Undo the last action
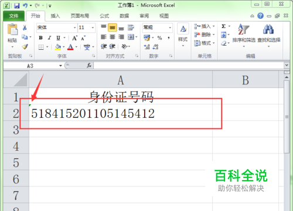Image resolution: width=293 pixels, height=211 pixels. [25, 5]
